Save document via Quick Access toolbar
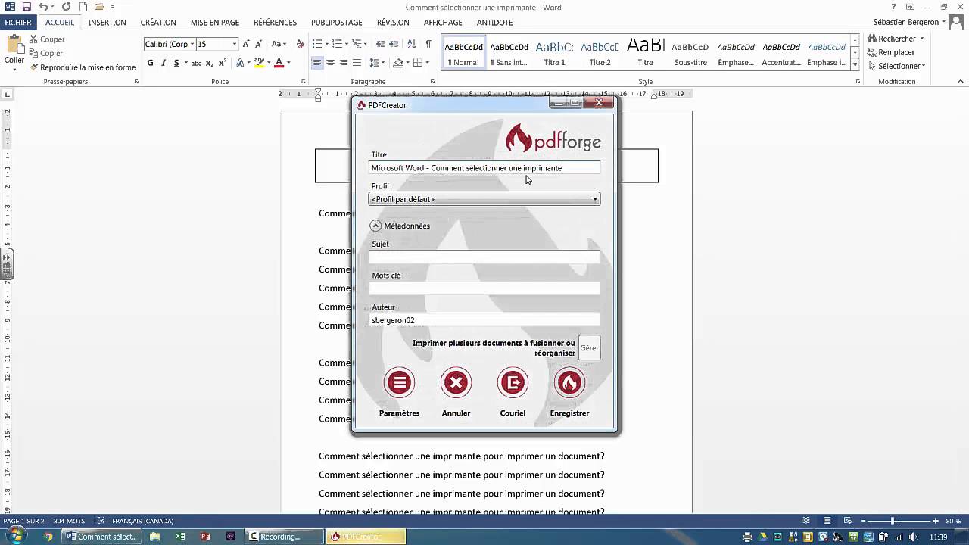This screenshot has height=545, width=969. (x=26, y=7)
